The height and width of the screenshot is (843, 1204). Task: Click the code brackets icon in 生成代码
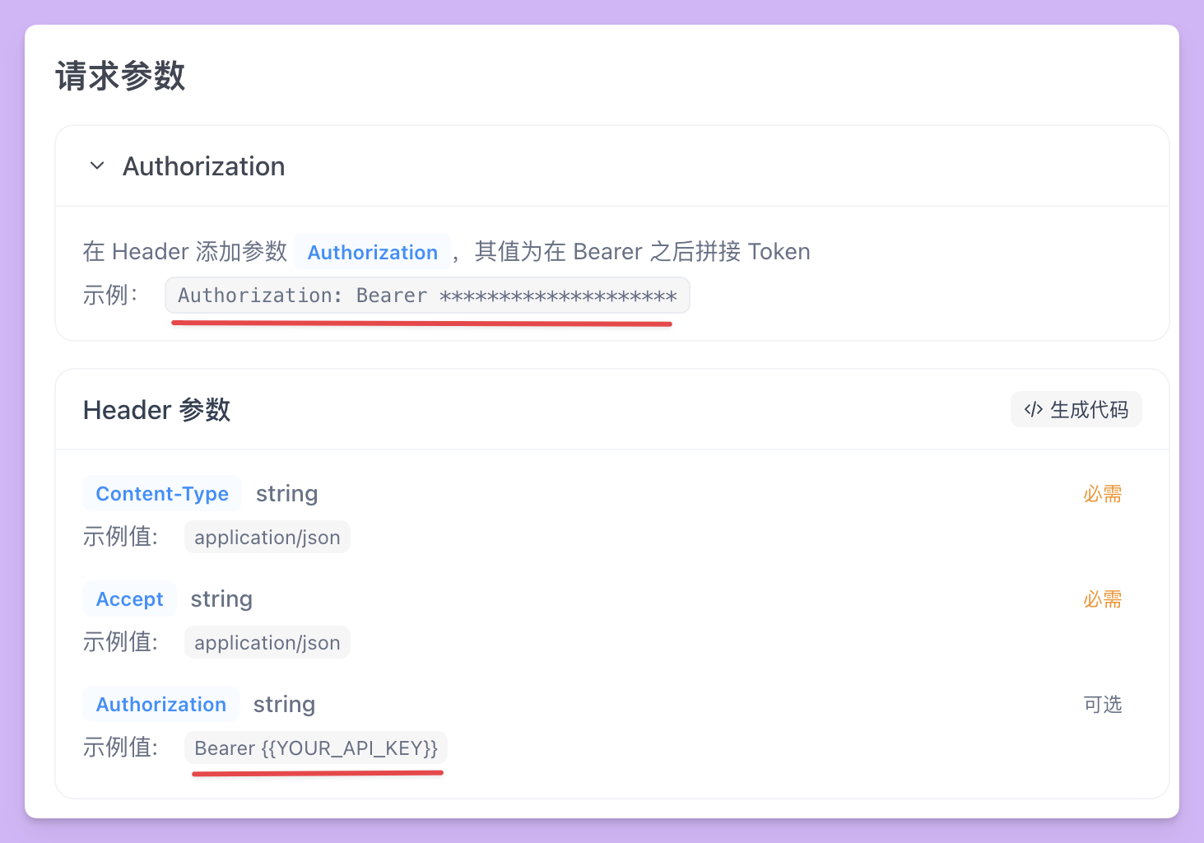click(1033, 409)
